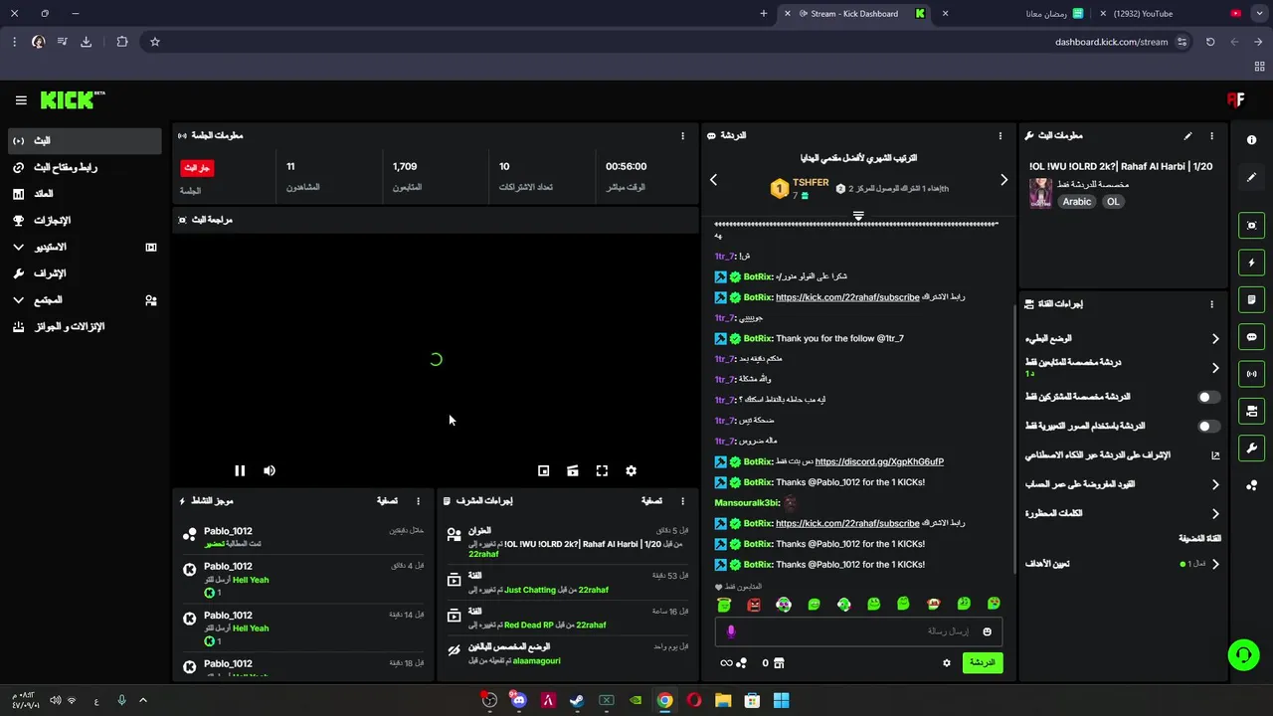This screenshot has width=1273, height=716.
Task: Open the achievements sidebar menu item
Action: [85, 221]
